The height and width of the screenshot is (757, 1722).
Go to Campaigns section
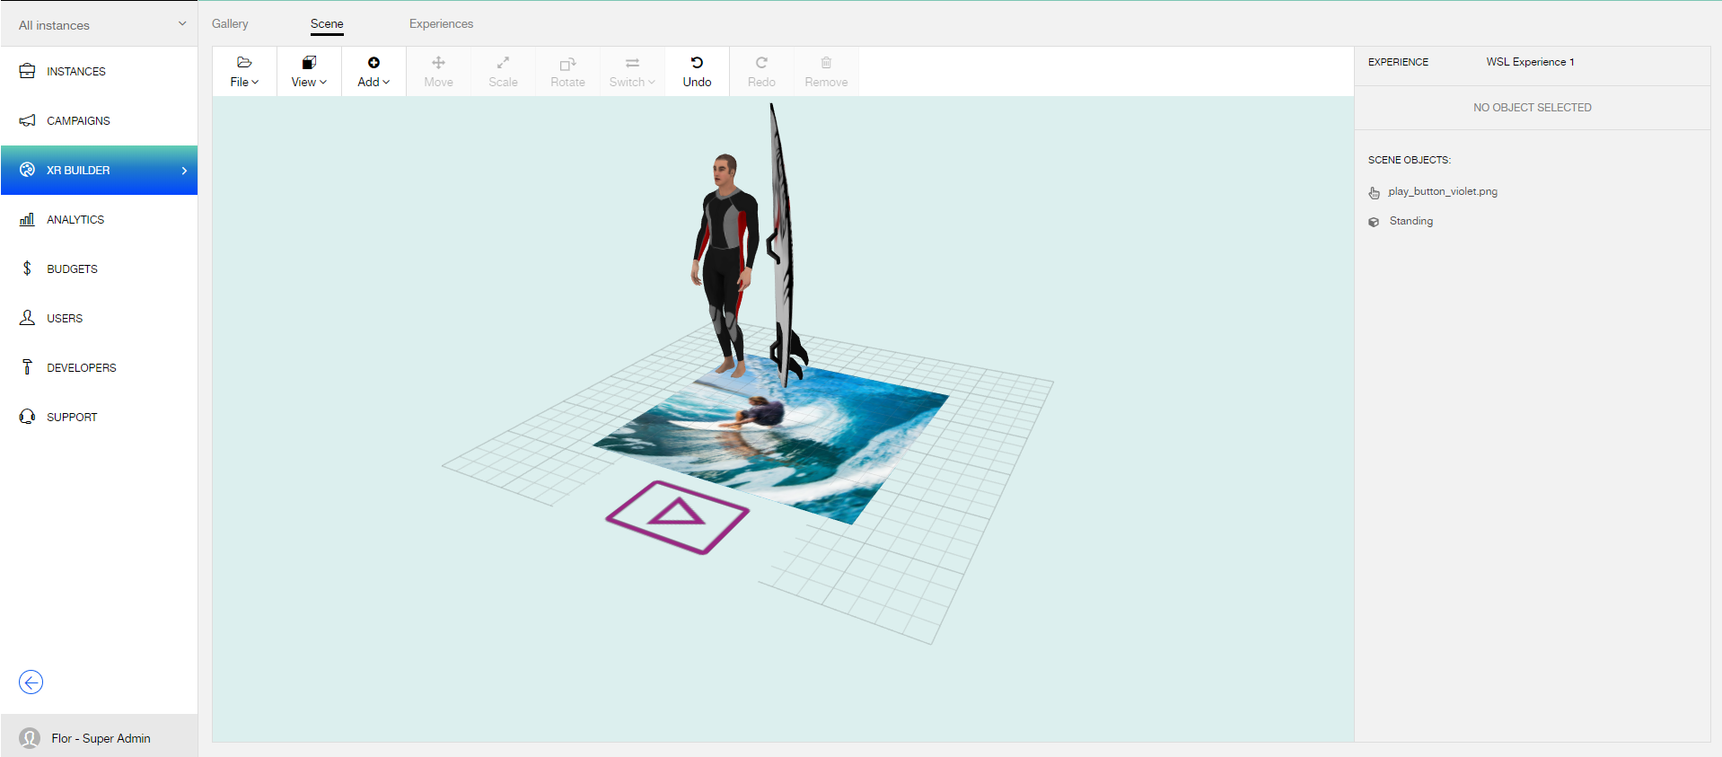pyautogui.click(x=78, y=121)
